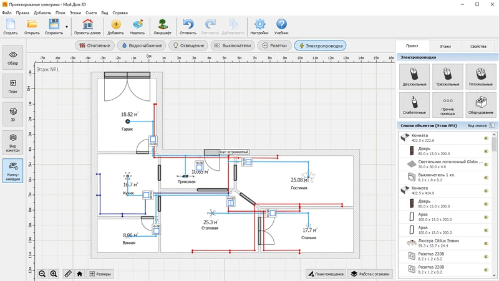Select Светильник потолочный Globo list item

click(x=445, y=164)
